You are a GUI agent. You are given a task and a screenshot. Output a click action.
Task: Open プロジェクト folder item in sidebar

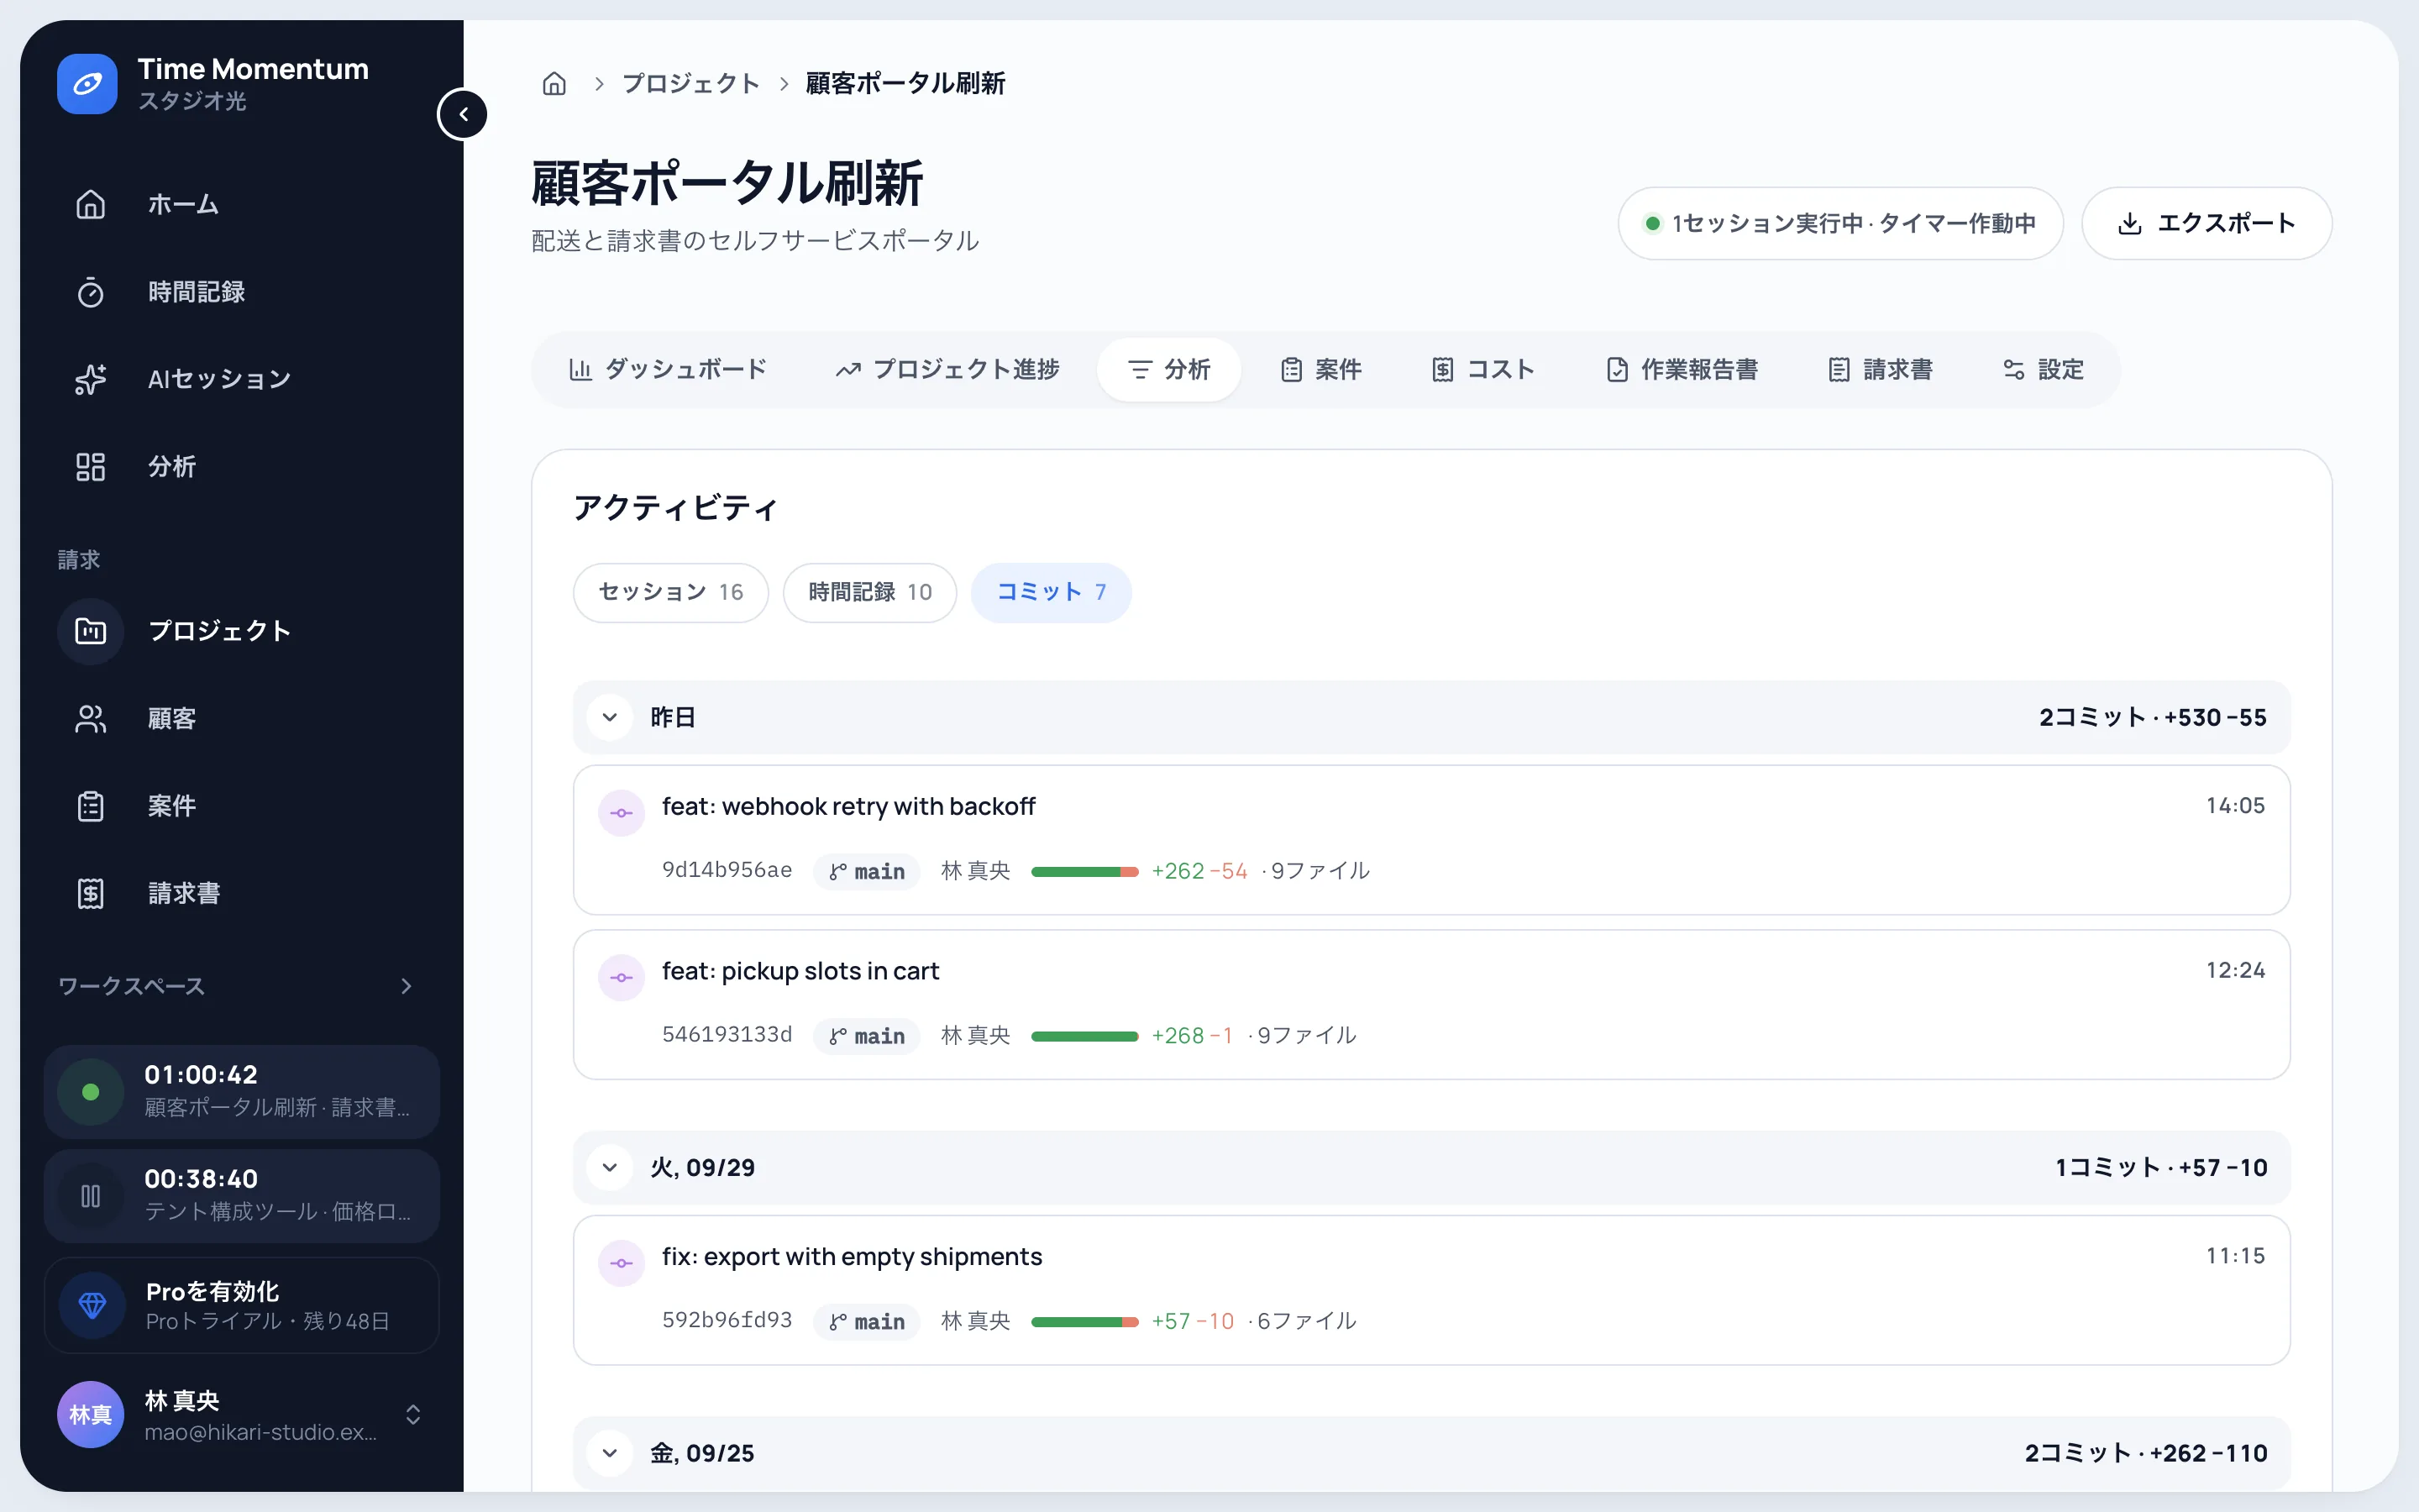242,631
